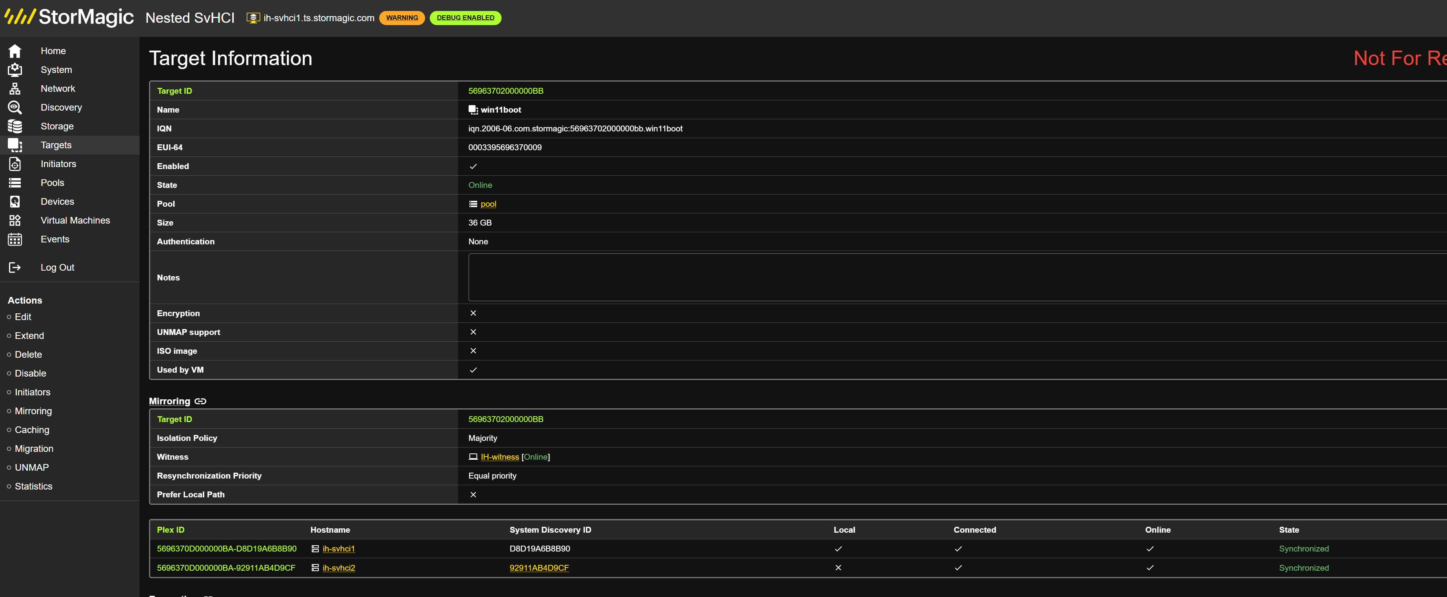Open the IH-witness link
This screenshot has height=597, width=1447.
(x=500, y=457)
